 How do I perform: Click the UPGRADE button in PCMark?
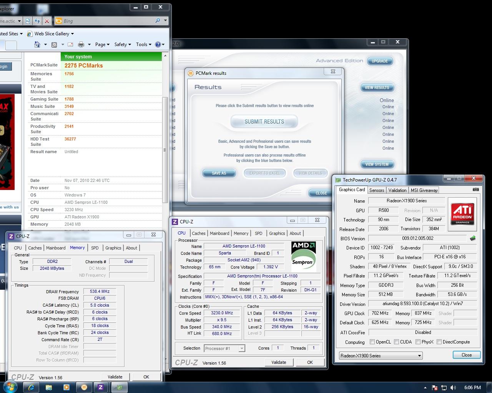pyautogui.click(x=380, y=61)
